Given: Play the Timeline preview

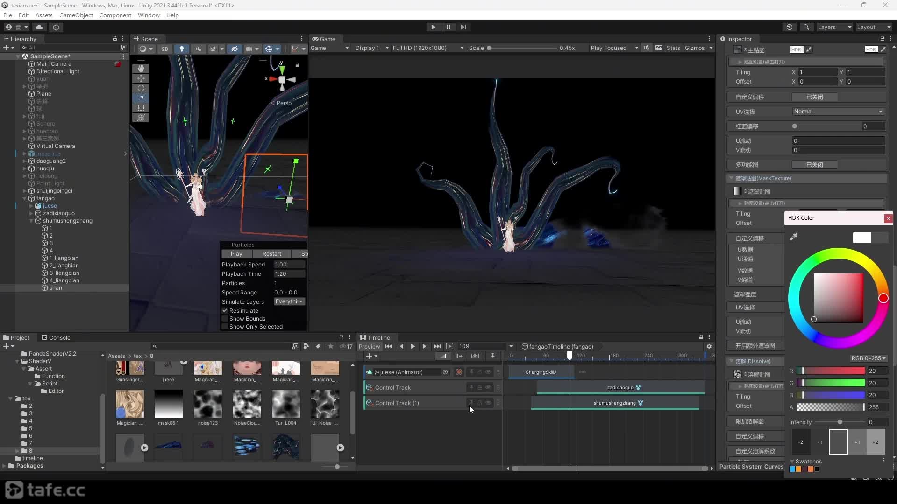Looking at the screenshot, I should 413,346.
